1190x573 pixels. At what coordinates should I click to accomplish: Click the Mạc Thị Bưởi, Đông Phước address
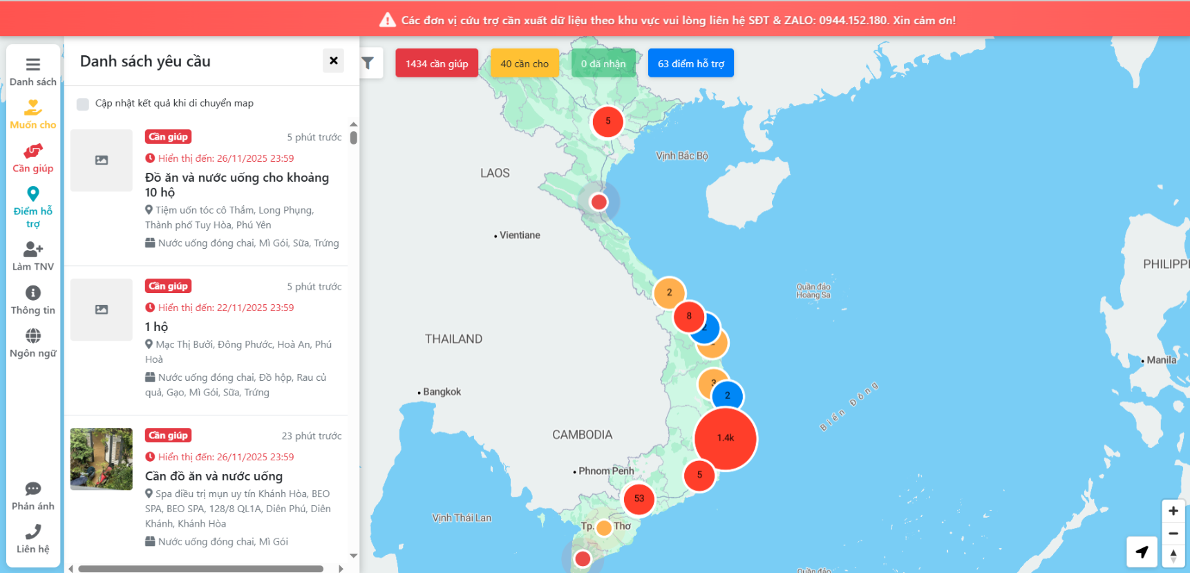[x=239, y=352]
